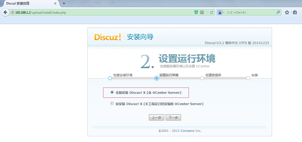
Task: Click the 安装 step label
Action: tap(255, 75)
